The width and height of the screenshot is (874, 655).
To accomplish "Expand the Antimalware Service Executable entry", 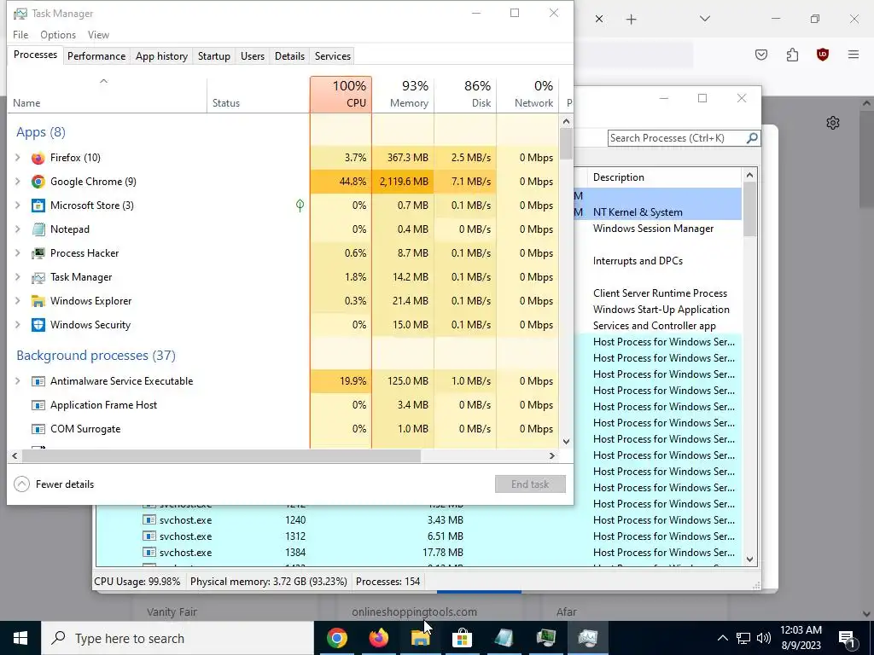I will pos(18,381).
